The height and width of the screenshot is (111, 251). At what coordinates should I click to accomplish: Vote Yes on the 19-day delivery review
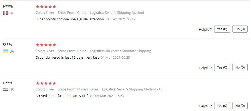coord(222,67)
